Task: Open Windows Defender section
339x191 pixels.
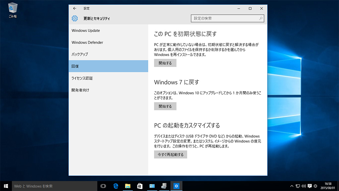Action: (108, 42)
